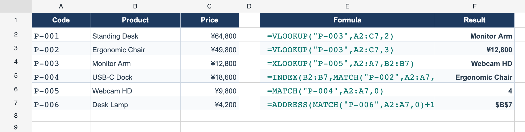Viewport: 525px width, 132px height.
Task: Select the VLOOKUP formula ending in 2)
Action: [x=347, y=35]
